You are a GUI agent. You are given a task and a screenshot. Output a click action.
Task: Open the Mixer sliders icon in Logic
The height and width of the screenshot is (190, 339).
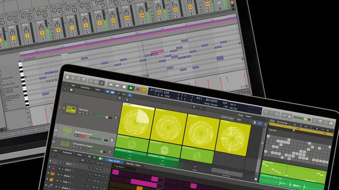tap(96, 82)
